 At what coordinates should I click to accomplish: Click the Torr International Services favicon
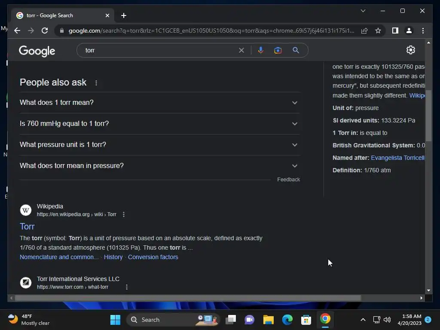tap(25, 283)
